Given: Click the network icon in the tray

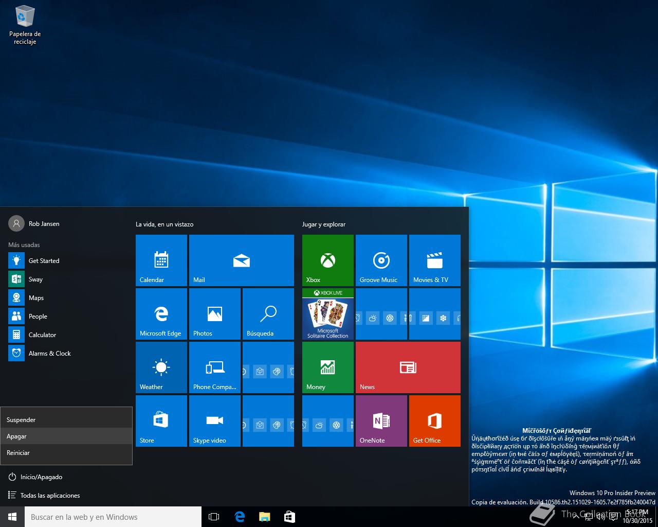Looking at the screenshot, I should pos(589,517).
